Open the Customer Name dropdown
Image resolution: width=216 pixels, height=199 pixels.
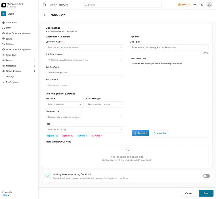[85, 47]
